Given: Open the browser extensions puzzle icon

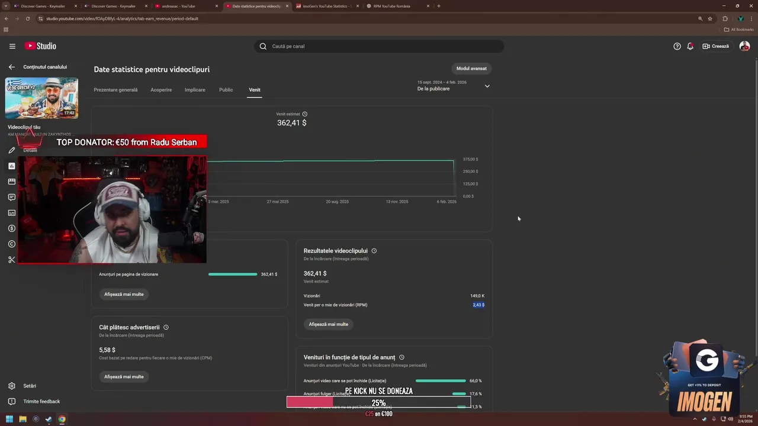Looking at the screenshot, I should [x=725, y=18].
